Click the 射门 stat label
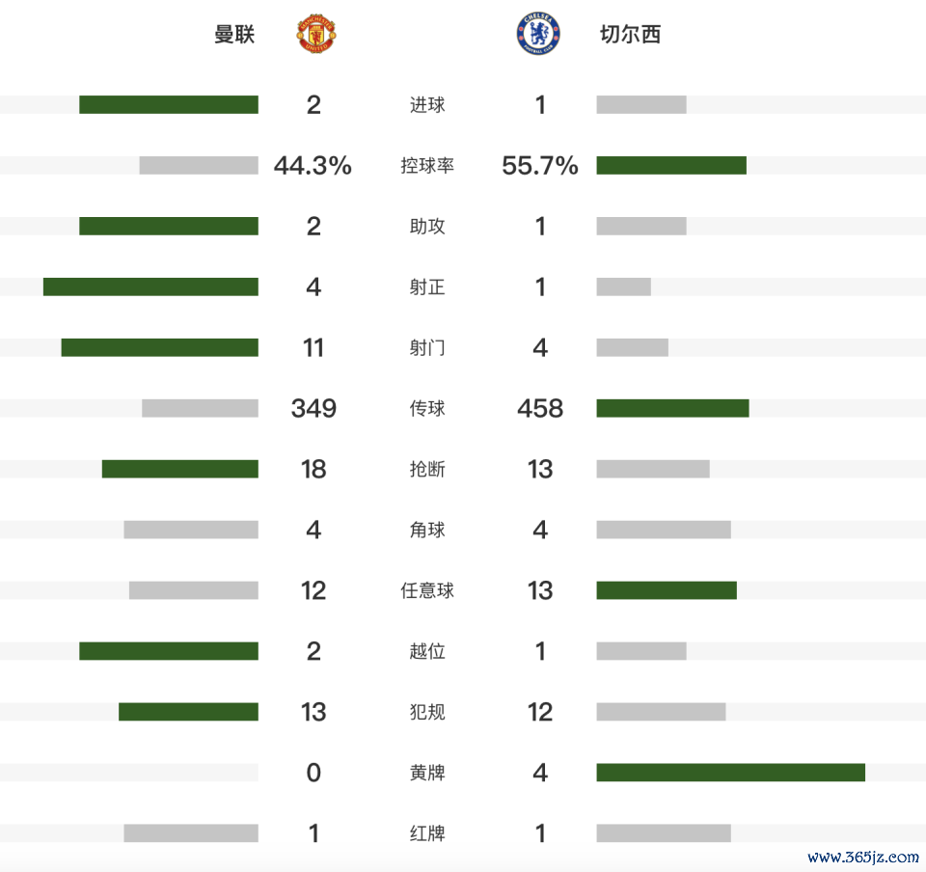The height and width of the screenshot is (872, 926). click(427, 347)
